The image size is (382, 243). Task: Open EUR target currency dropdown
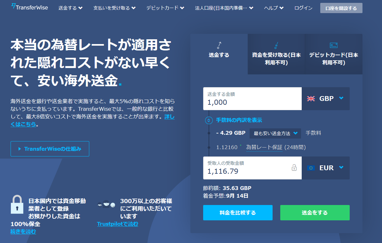pyautogui.click(x=325, y=168)
